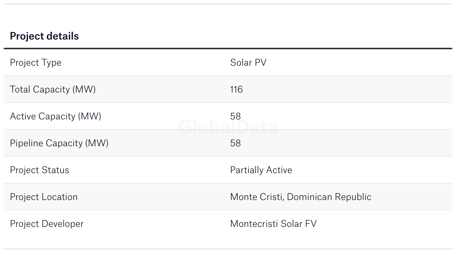Select the Project Developer label
456x253 pixels.
click(47, 224)
